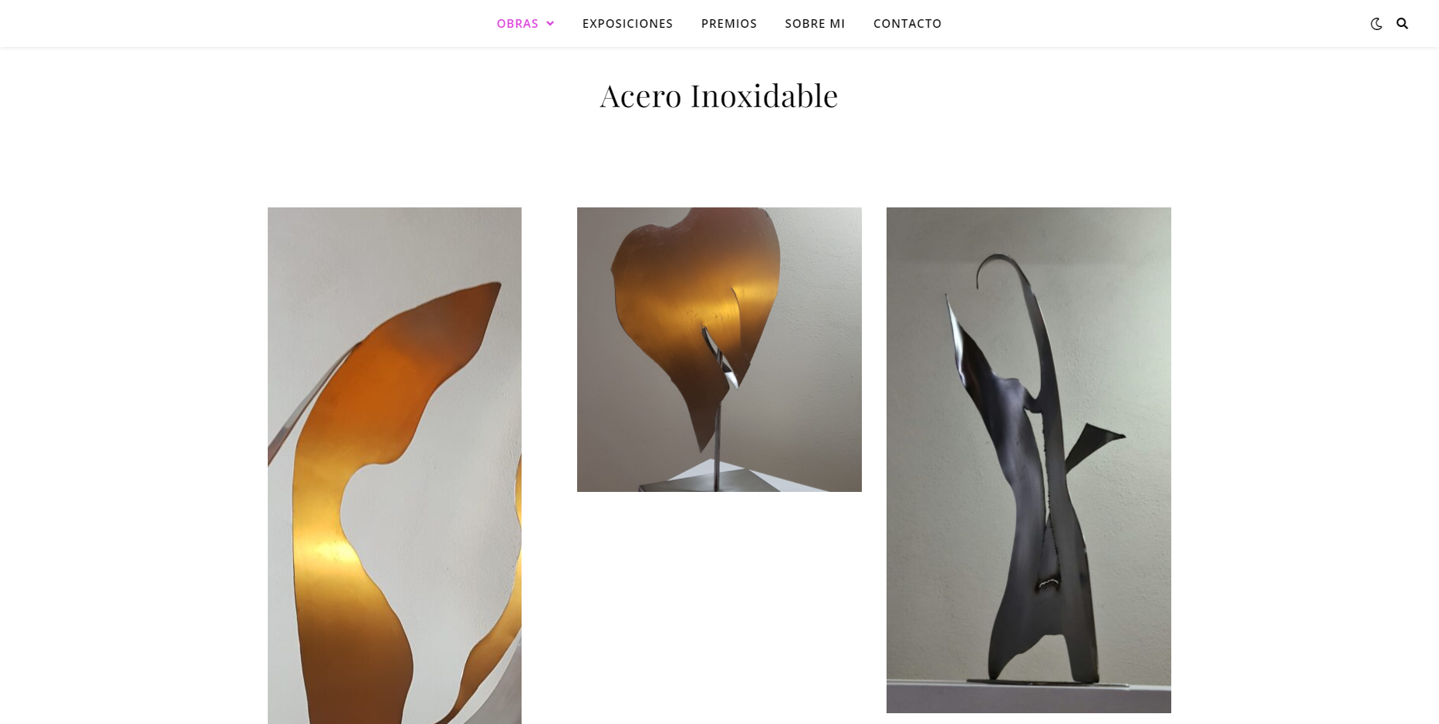The width and height of the screenshot is (1439, 724).
Task: Click the white shelf under steel sculpture
Action: [1029, 698]
